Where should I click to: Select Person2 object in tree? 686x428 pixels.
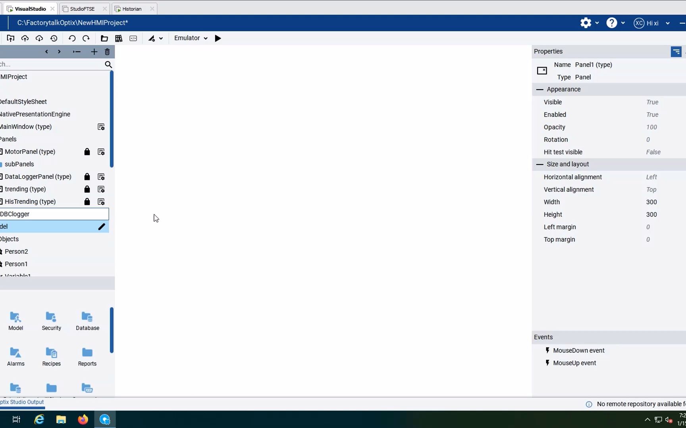[16, 252]
